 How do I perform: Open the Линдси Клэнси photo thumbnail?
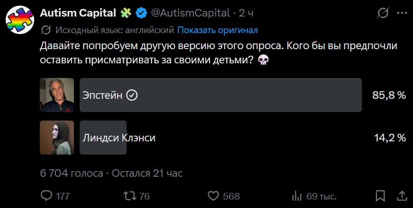point(57,138)
